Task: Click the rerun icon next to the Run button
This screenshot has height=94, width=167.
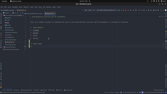Action: tap(121, 10)
